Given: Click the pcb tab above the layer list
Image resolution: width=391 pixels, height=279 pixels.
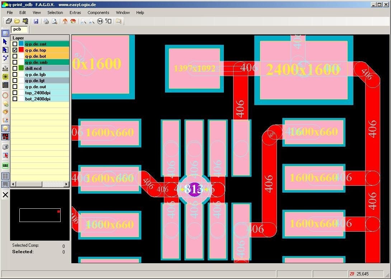Looking at the screenshot, I should [19, 29].
